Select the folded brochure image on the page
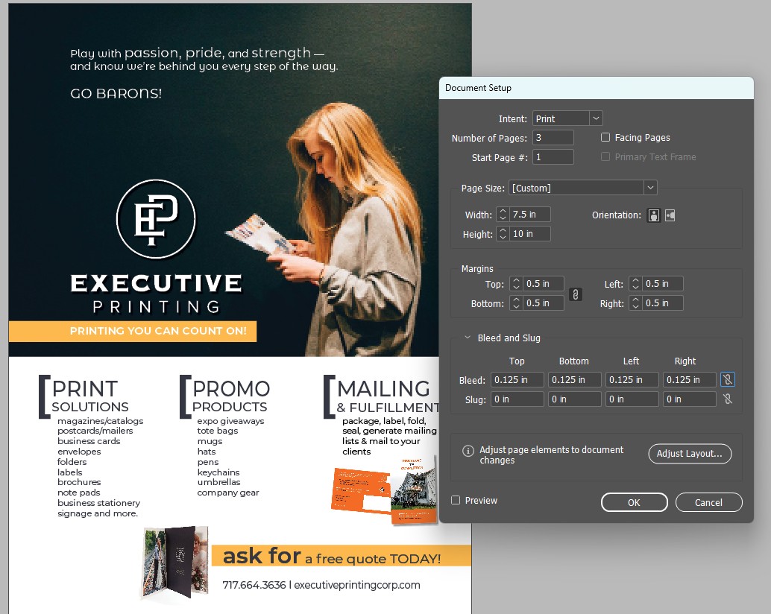This screenshot has width=771, height=614. tap(175, 563)
